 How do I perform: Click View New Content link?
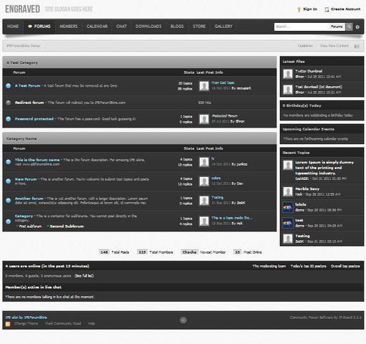[x=334, y=46]
